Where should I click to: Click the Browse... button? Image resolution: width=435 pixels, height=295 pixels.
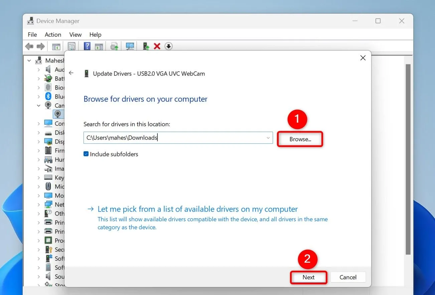pyautogui.click(x=300, y=139)
